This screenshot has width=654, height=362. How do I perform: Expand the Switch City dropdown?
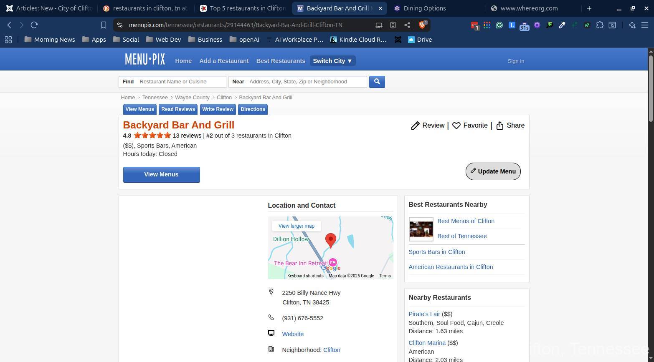tap(332, 61)
